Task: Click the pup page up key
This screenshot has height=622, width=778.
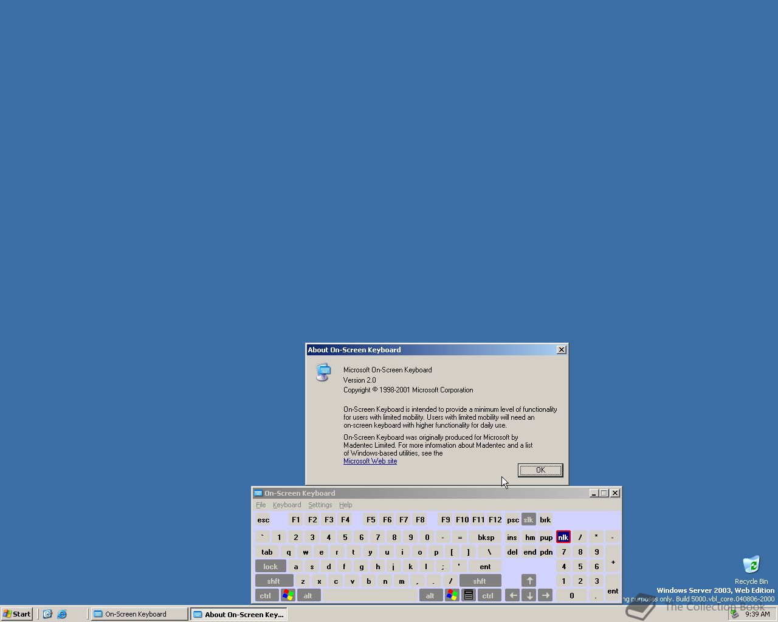Action: [546, 537]
